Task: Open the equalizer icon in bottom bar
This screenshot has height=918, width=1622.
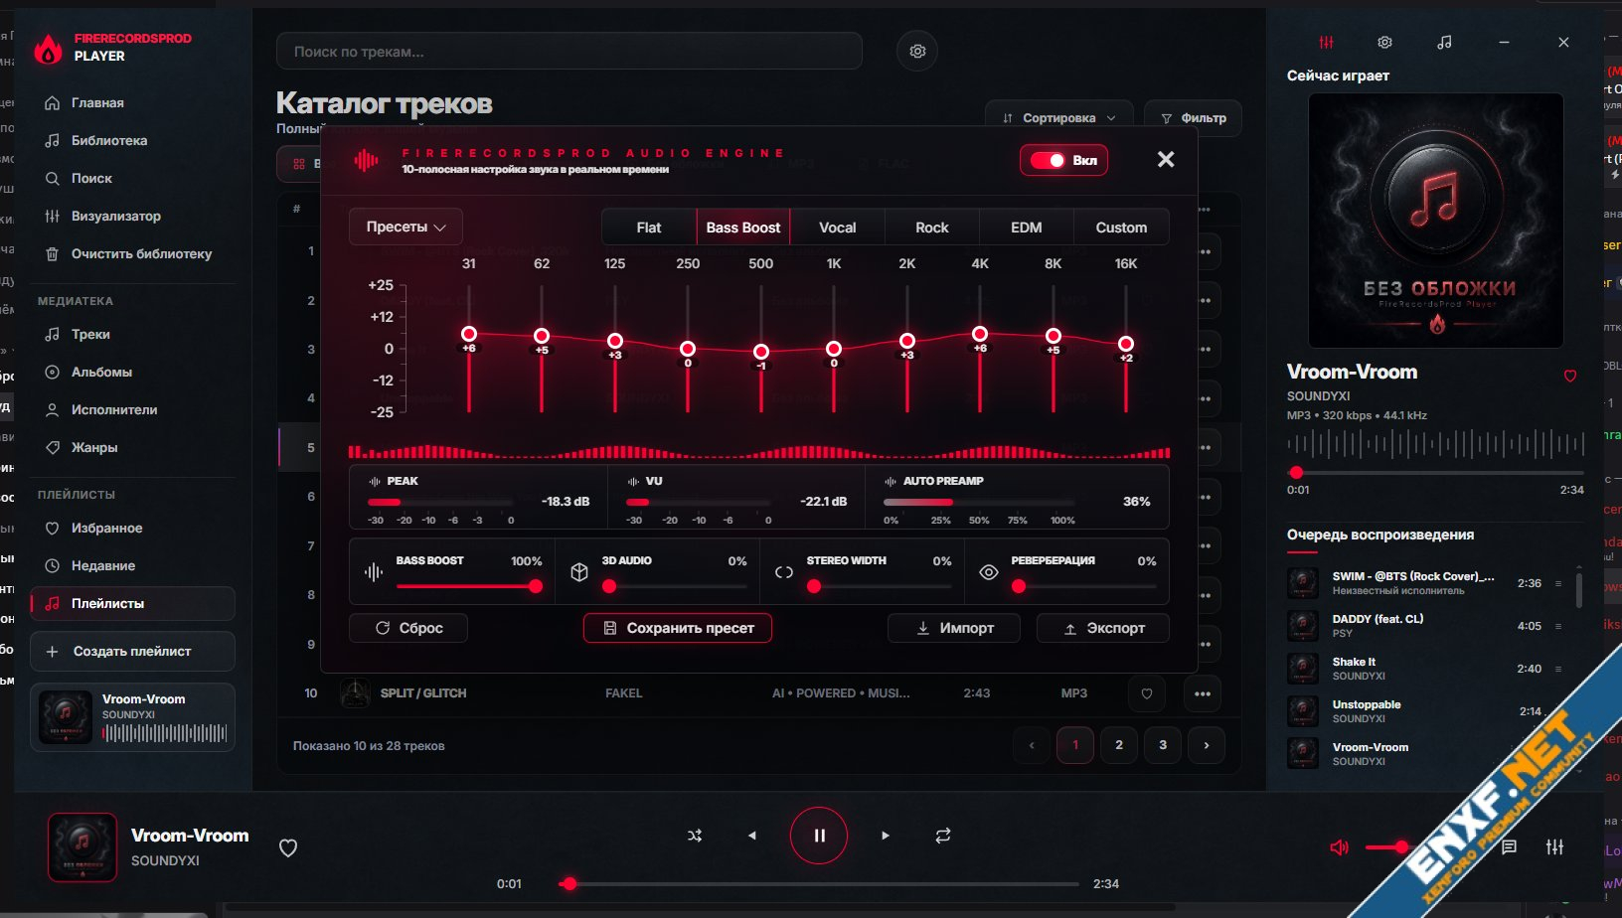Action: coord(1555,847)
